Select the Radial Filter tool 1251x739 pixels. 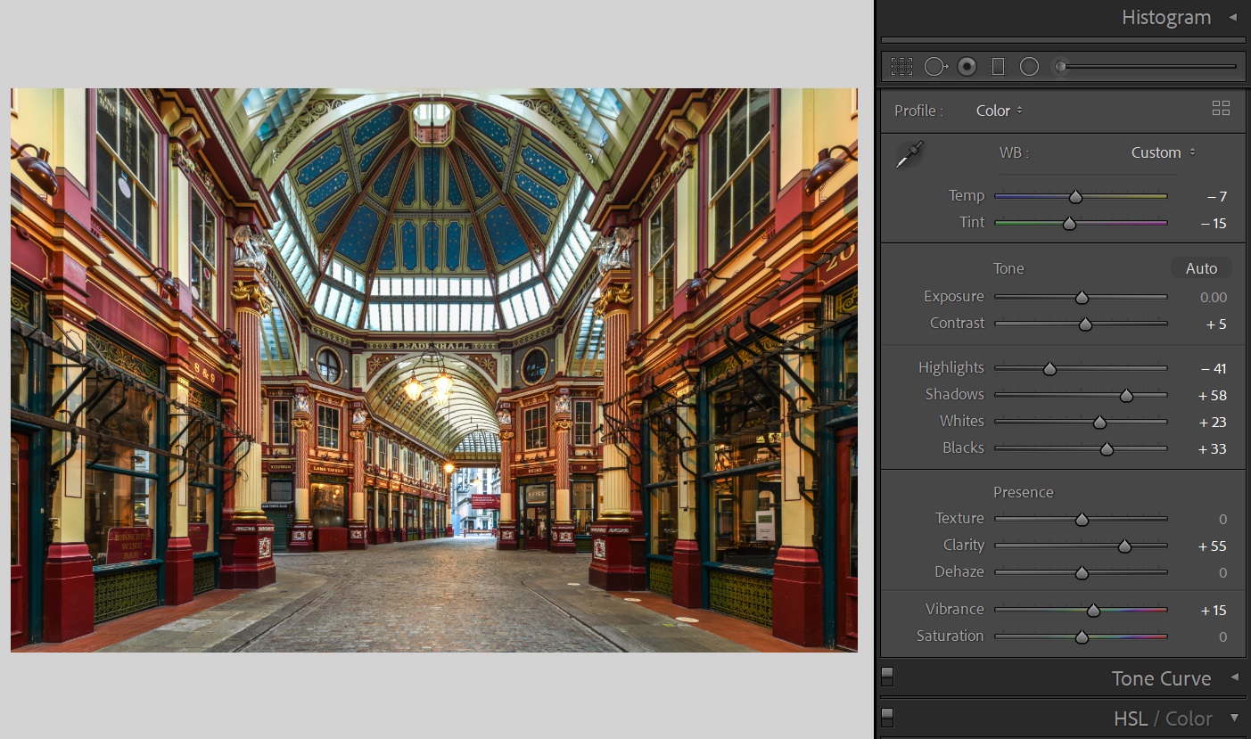[1029, 66]
